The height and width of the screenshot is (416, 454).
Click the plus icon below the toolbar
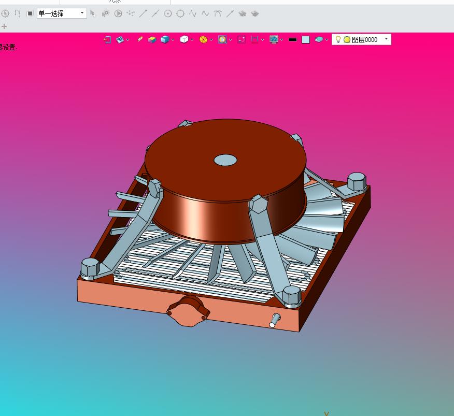click(x=4, y=26)
